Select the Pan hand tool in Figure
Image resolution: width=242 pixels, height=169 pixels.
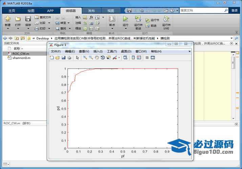(97, 57)
